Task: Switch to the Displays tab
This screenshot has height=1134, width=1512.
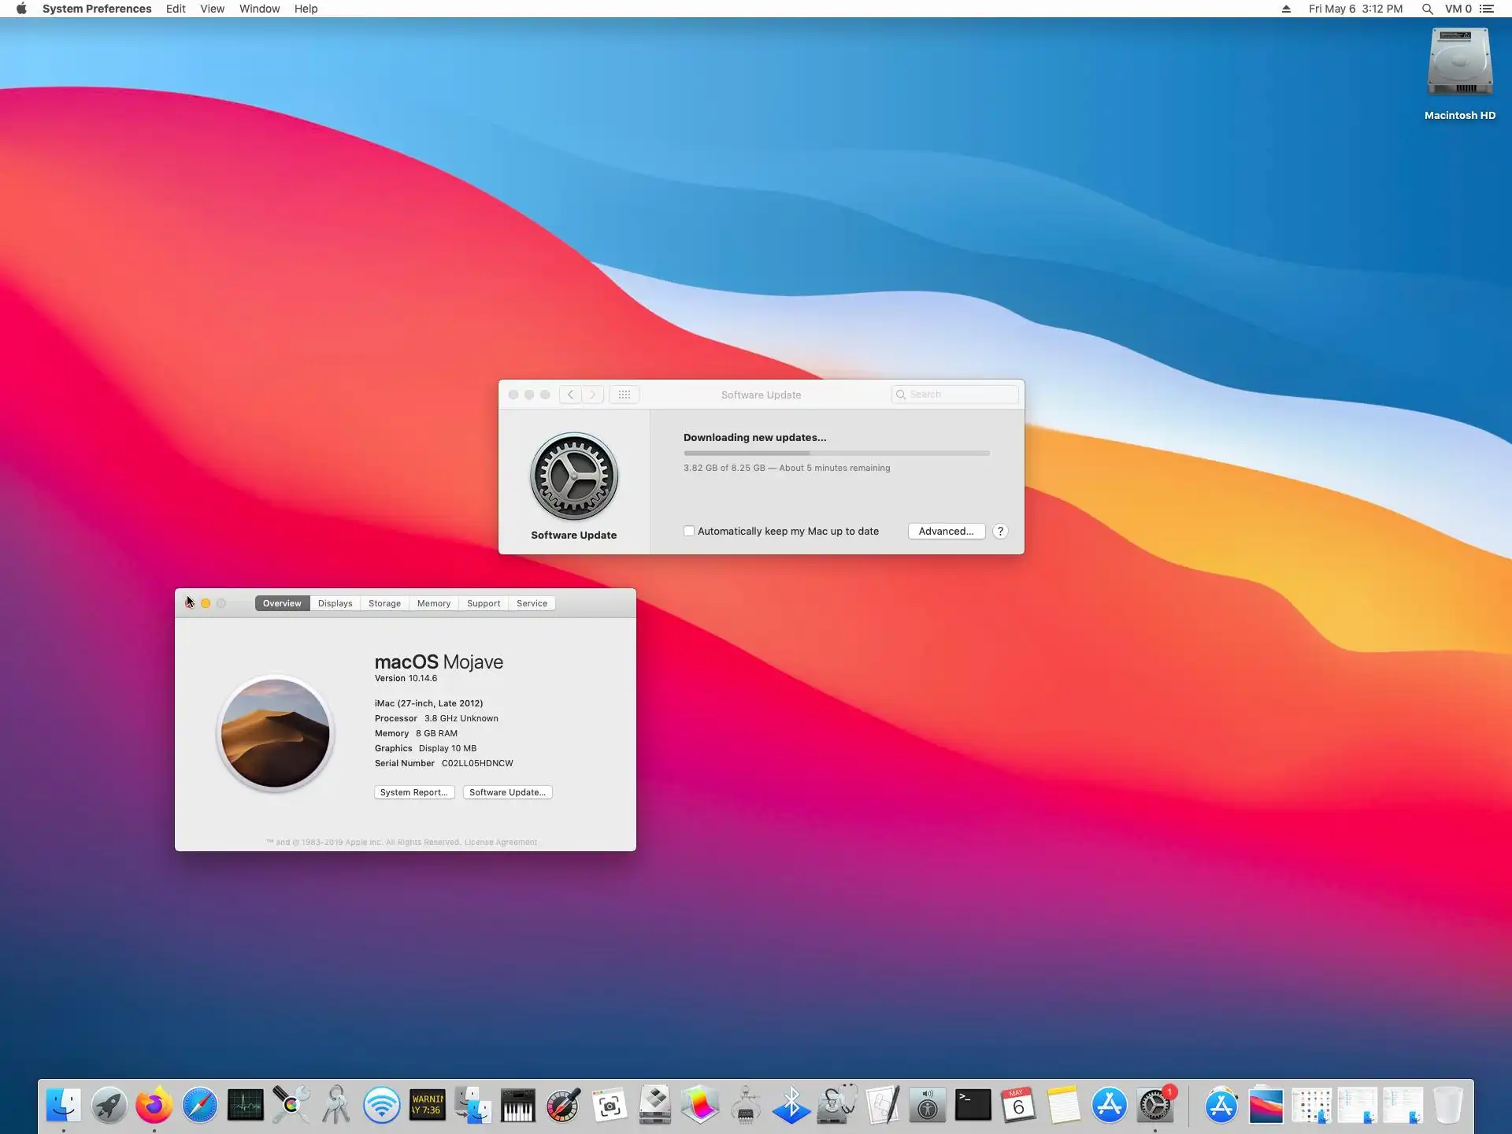Action: click(335, 603)
